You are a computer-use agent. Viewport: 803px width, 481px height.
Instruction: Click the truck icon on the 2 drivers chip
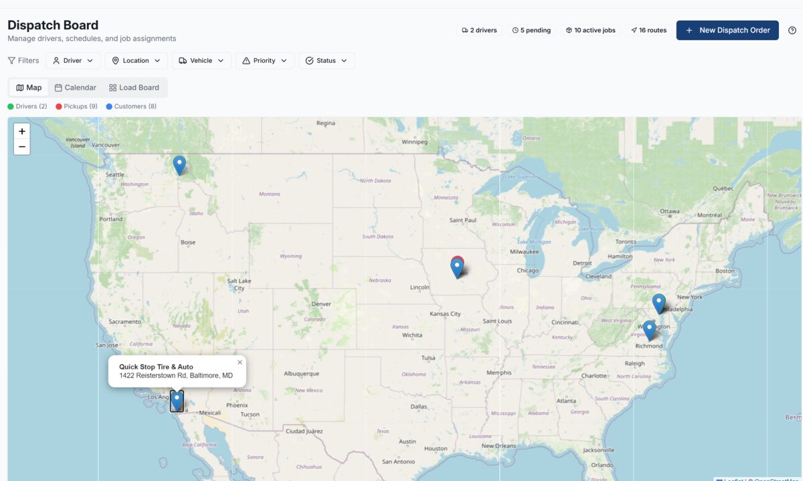pyautogui.click(x=466, y=30)
